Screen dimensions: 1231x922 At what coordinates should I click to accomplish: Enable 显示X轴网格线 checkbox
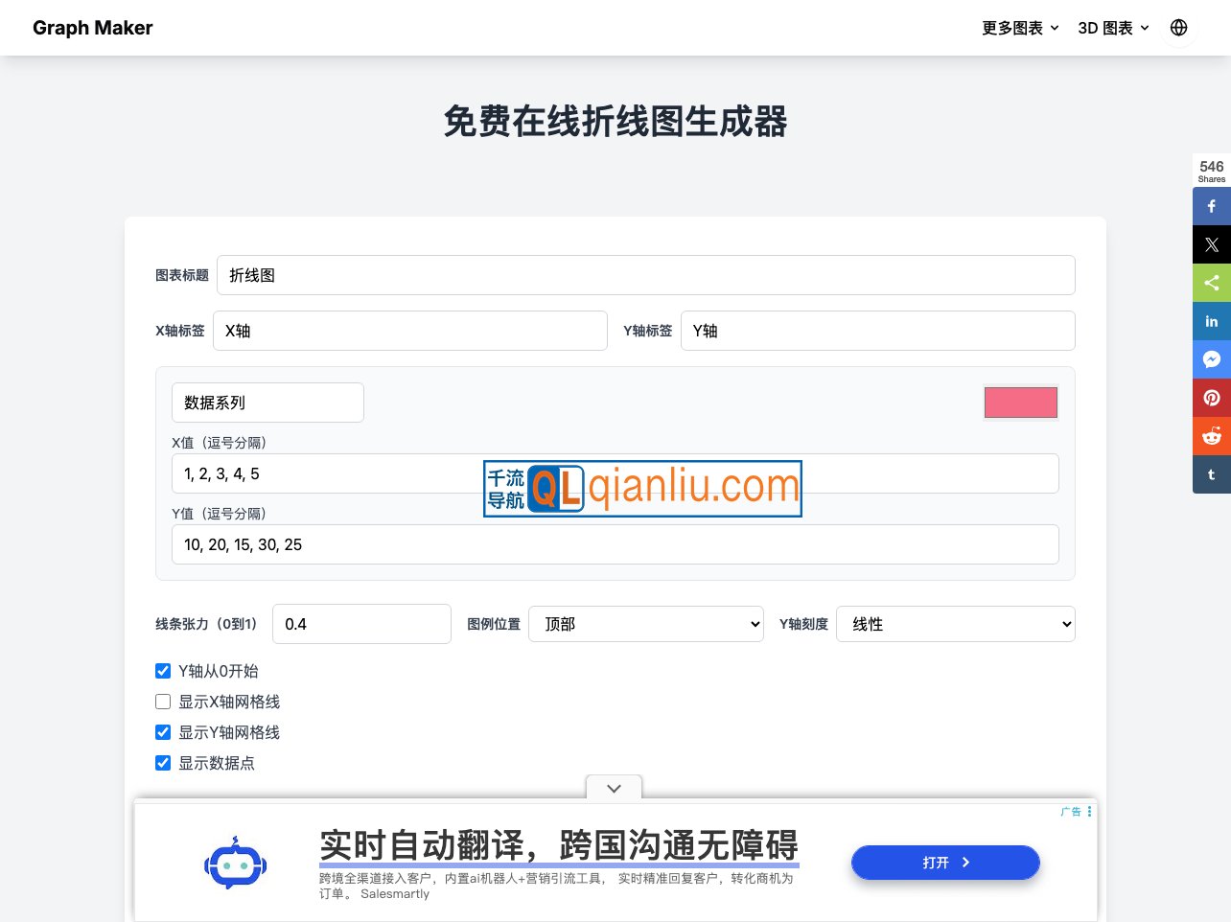163,702
